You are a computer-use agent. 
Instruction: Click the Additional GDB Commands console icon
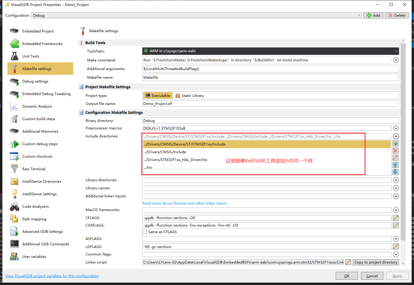click(x=14, y=244)
